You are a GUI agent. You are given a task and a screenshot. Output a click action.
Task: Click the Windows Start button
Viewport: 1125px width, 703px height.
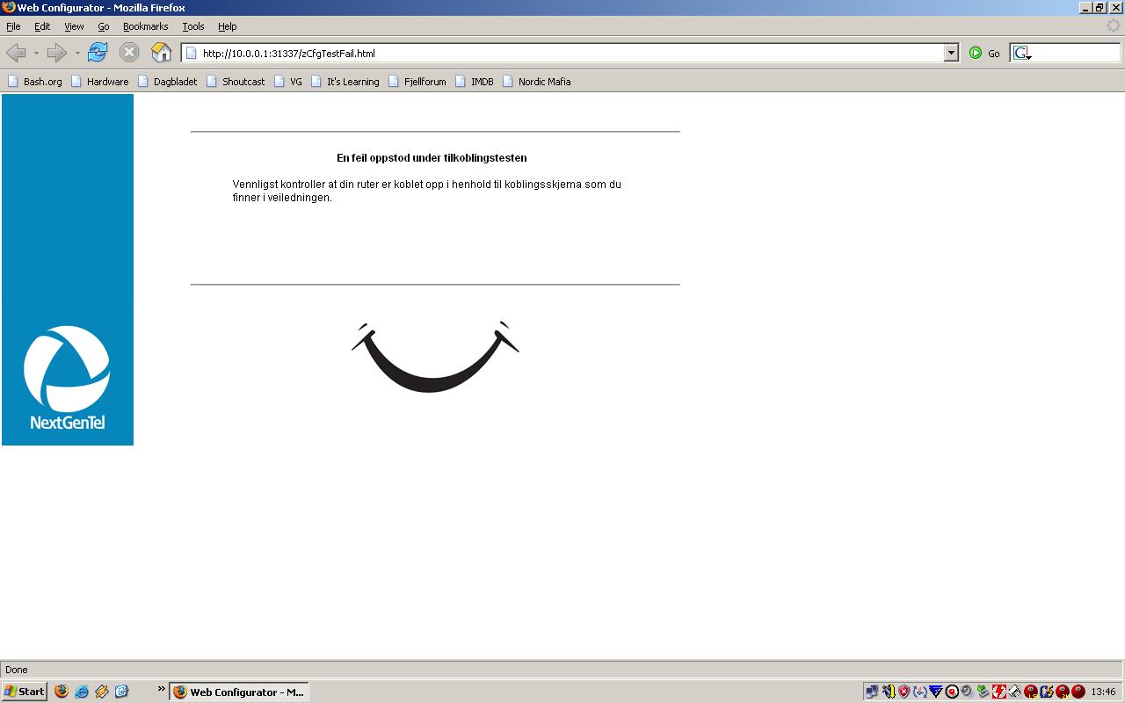[25, 692]
